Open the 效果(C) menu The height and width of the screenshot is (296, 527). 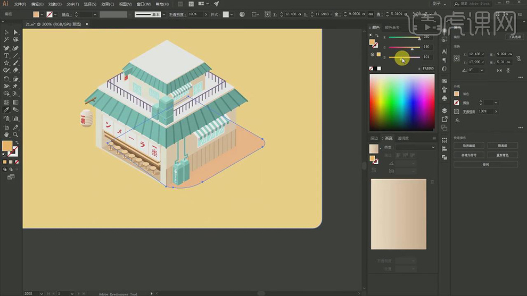click(108, 4)
